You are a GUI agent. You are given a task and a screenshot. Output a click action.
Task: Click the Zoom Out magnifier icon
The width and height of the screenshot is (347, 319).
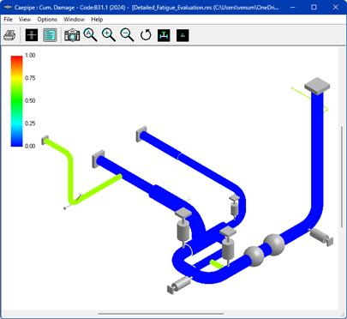127,35
